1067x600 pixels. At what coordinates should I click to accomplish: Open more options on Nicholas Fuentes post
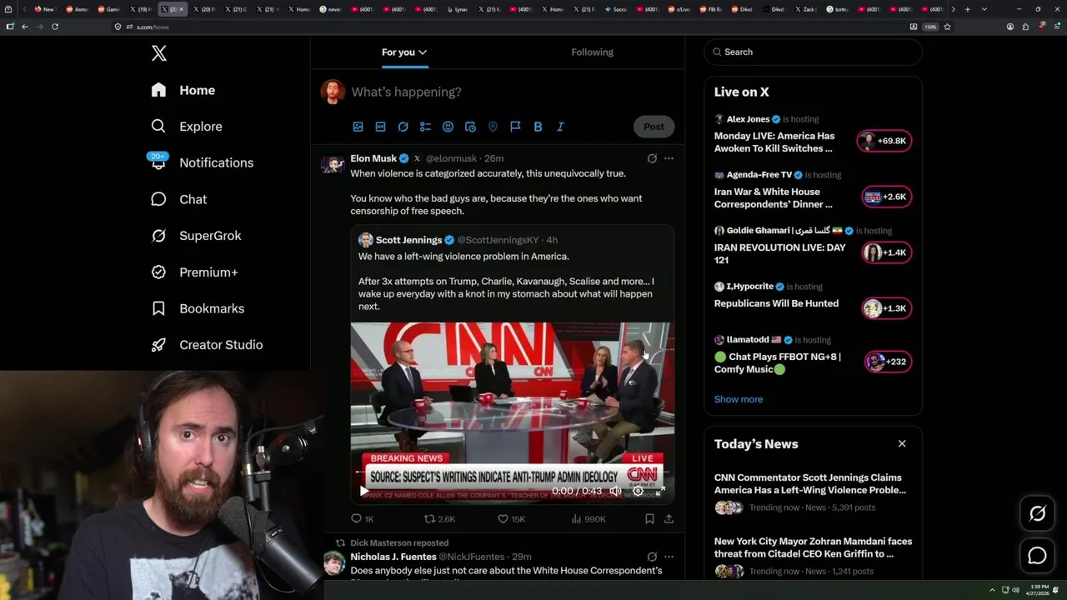669,557
